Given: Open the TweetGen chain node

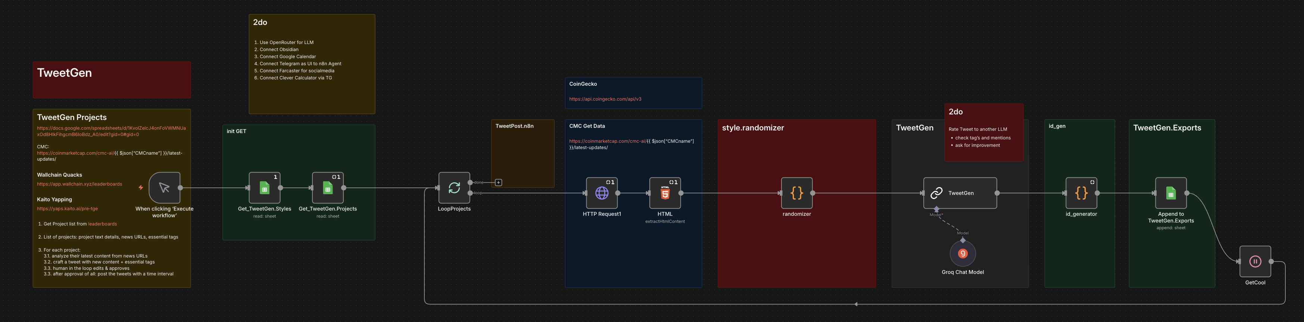Looking at the screenshot, I should click(x=960, y=193).
